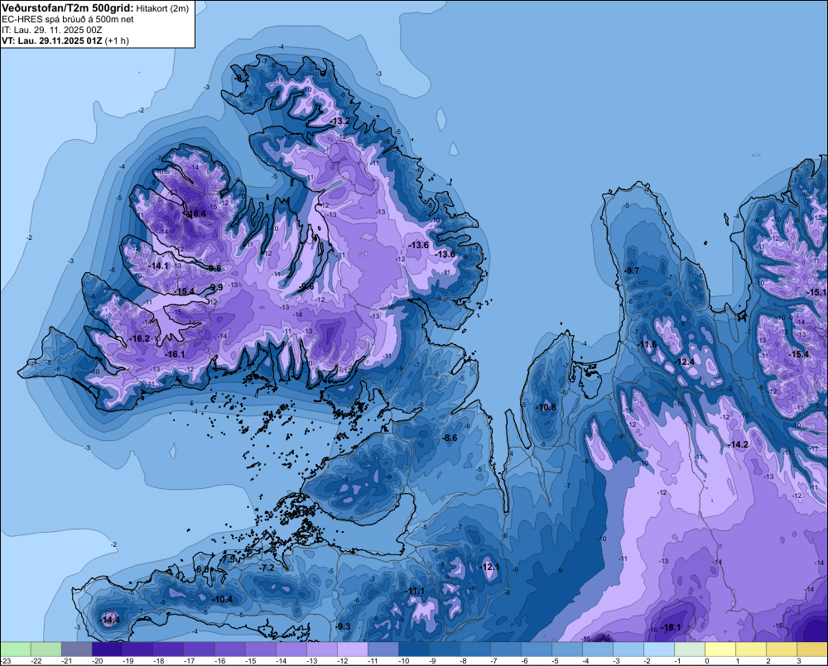The width and height of the screenshot is (828, 666).
Task: Pick the yellow legend swatch between 1 and 2
Action: tap(750, 649)
